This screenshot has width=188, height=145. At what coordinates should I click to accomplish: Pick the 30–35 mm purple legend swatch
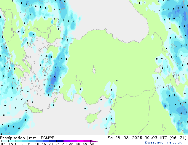[x=66, y=141]
